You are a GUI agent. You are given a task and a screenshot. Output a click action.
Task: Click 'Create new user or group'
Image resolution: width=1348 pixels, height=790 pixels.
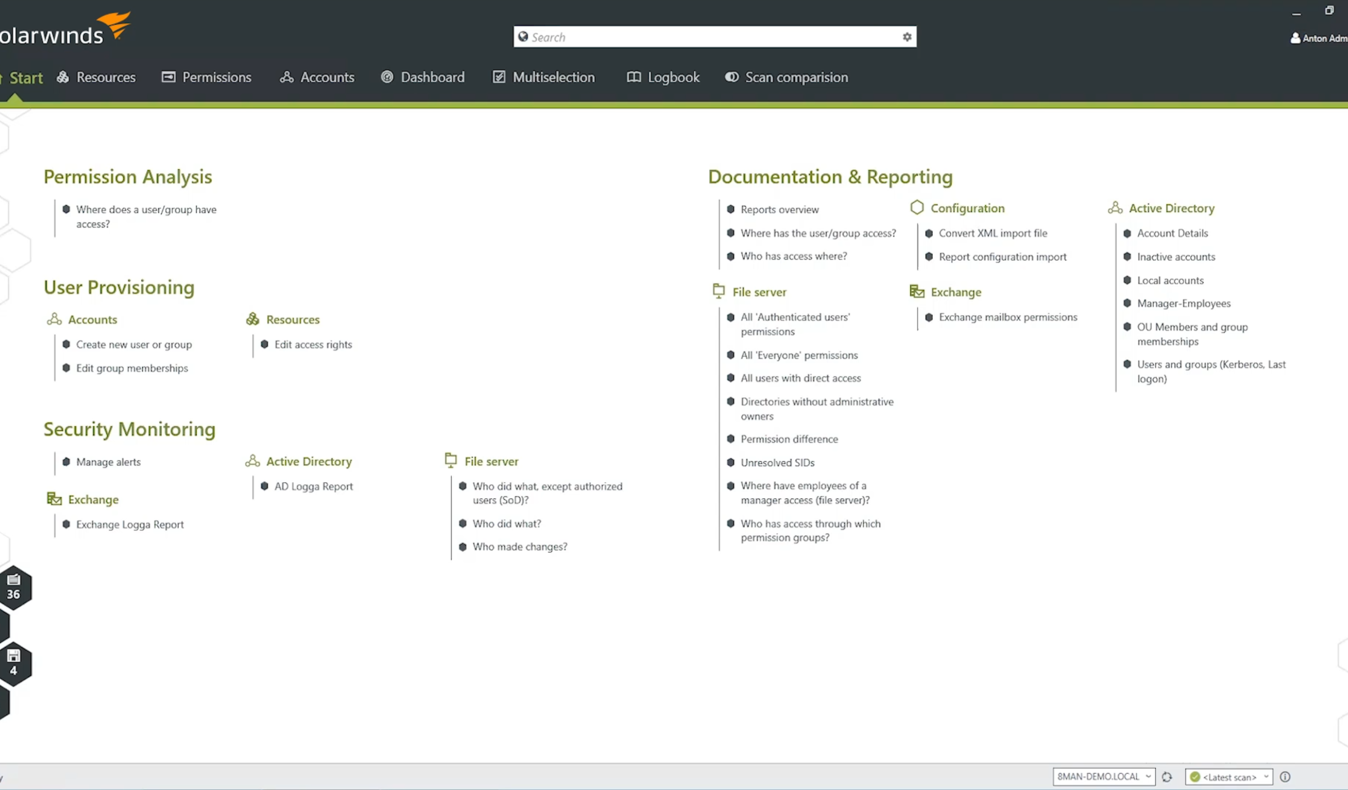(134, 344)
